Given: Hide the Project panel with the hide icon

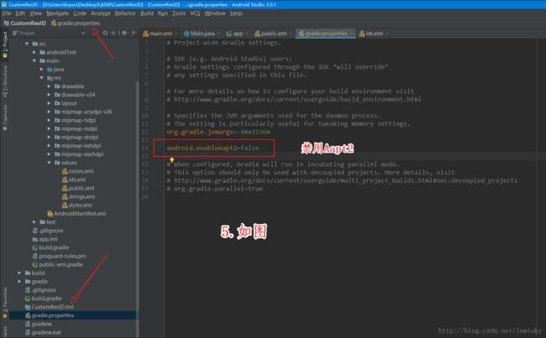Looking at the screenshot, I should pos(134,33).
